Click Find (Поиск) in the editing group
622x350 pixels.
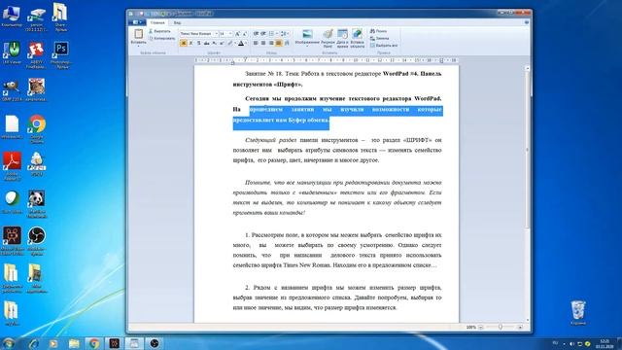pos(378,31)
